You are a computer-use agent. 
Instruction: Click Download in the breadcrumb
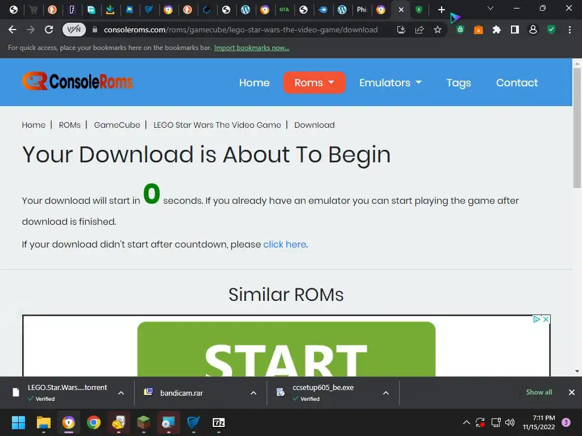pos(314,125)
